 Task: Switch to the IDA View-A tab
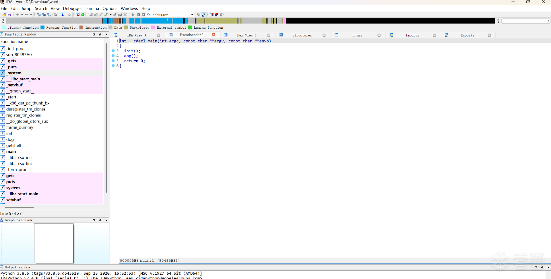coord(137,35)
